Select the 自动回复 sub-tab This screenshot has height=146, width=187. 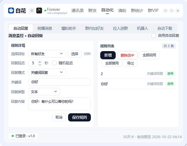coord(21,28)
